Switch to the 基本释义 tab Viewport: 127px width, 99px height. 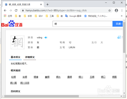coord(15,57)
